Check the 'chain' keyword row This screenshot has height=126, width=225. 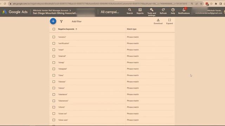coord(54,50)
